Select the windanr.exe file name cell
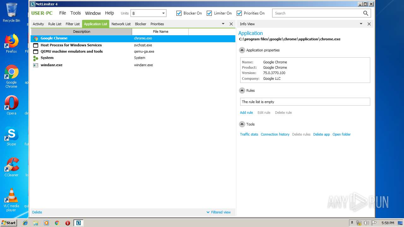This screenshot has height=227, width=404. 143,65
